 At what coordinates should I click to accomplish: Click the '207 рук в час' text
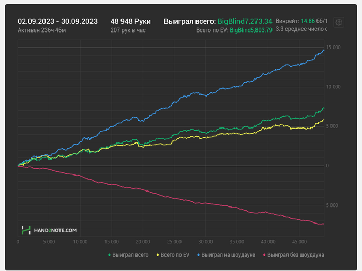pyautogui.click(x=128, y=30)
